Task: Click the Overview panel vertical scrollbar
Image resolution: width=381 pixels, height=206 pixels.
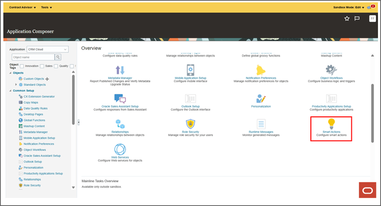Action: [x=373, y=113]
